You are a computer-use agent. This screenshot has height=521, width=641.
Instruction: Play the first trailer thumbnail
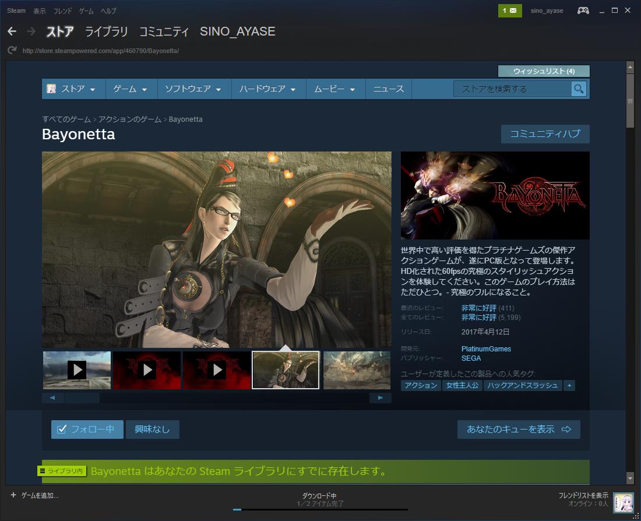click(x=77, y=370)
